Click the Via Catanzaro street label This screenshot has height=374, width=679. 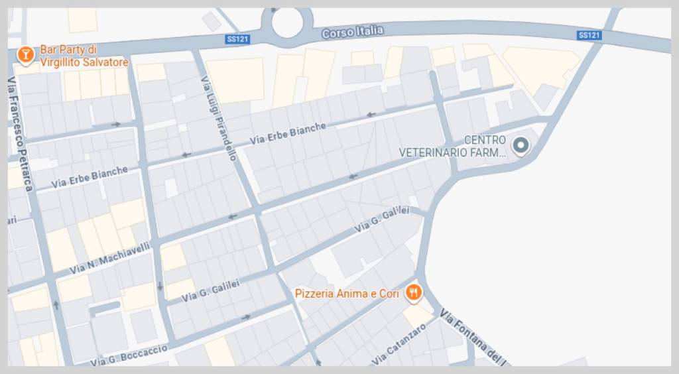[x=399, y=345]
